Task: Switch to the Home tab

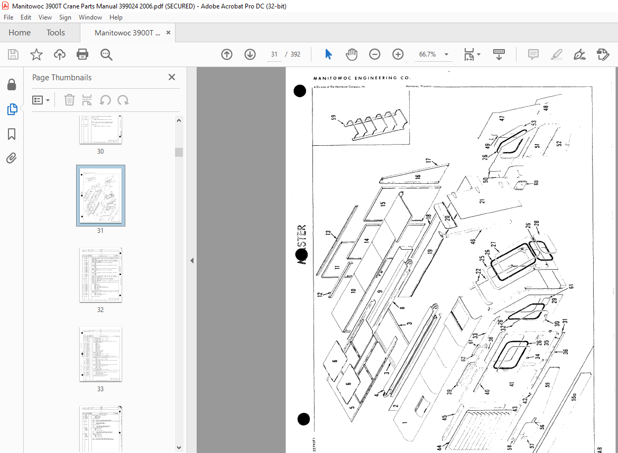Action: pyautogui.click(x=20, y=33)
